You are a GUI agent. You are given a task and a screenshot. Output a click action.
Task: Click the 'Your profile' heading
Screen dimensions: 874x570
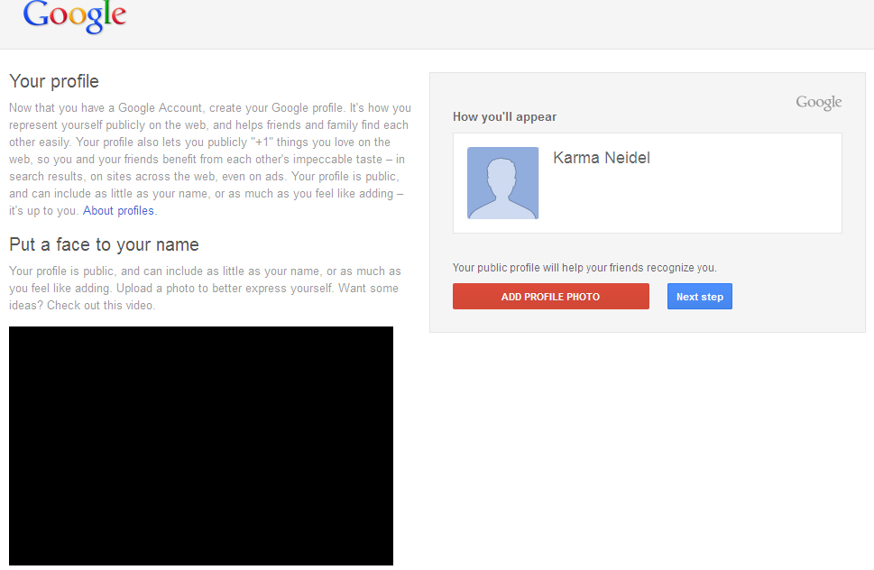pos(54,81)
